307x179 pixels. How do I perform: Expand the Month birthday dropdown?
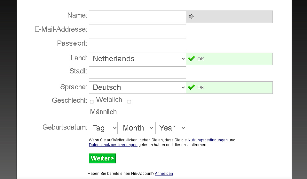coord(137,128)
